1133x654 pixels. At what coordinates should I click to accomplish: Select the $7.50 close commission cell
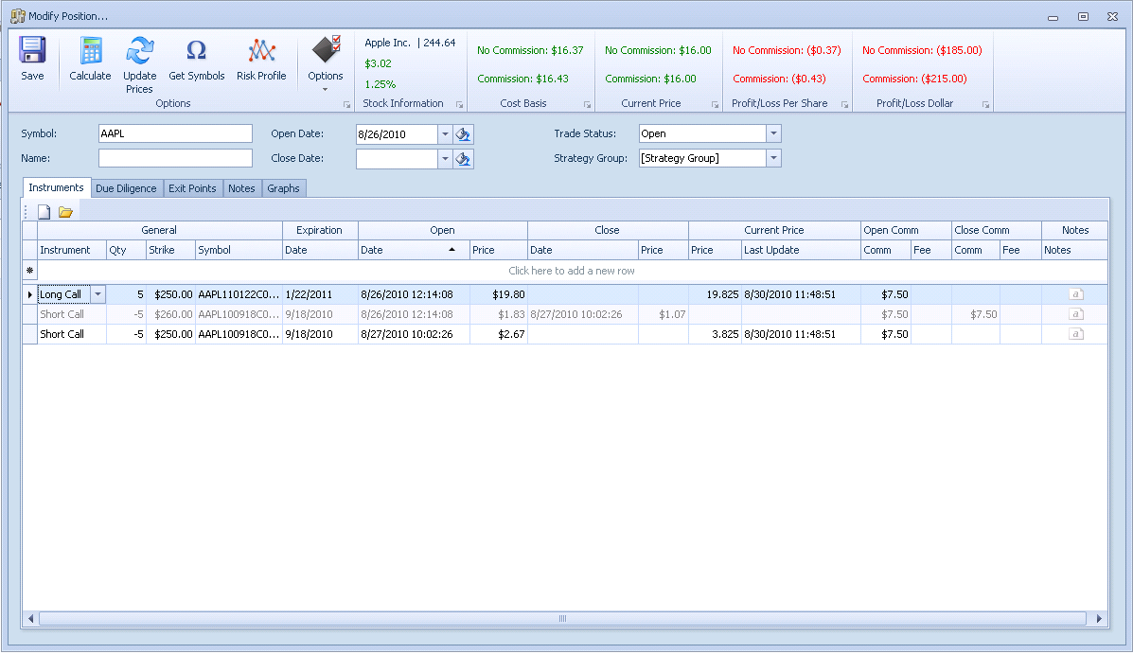(x=976, y=314)
